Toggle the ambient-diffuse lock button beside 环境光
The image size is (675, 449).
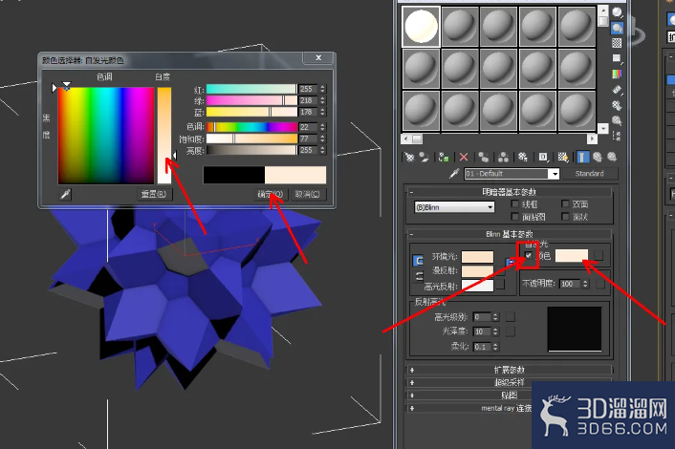click(x=418, y=261)
